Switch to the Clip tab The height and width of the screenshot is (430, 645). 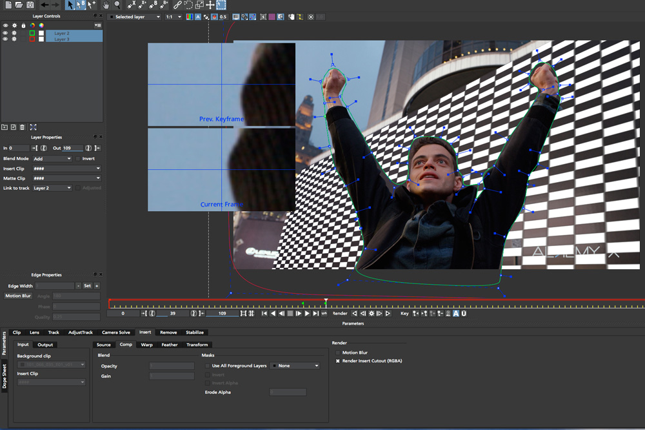coord(17,333)
